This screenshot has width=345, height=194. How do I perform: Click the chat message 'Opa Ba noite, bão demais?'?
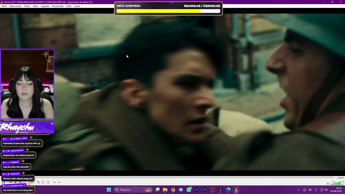tap(16, 167)
